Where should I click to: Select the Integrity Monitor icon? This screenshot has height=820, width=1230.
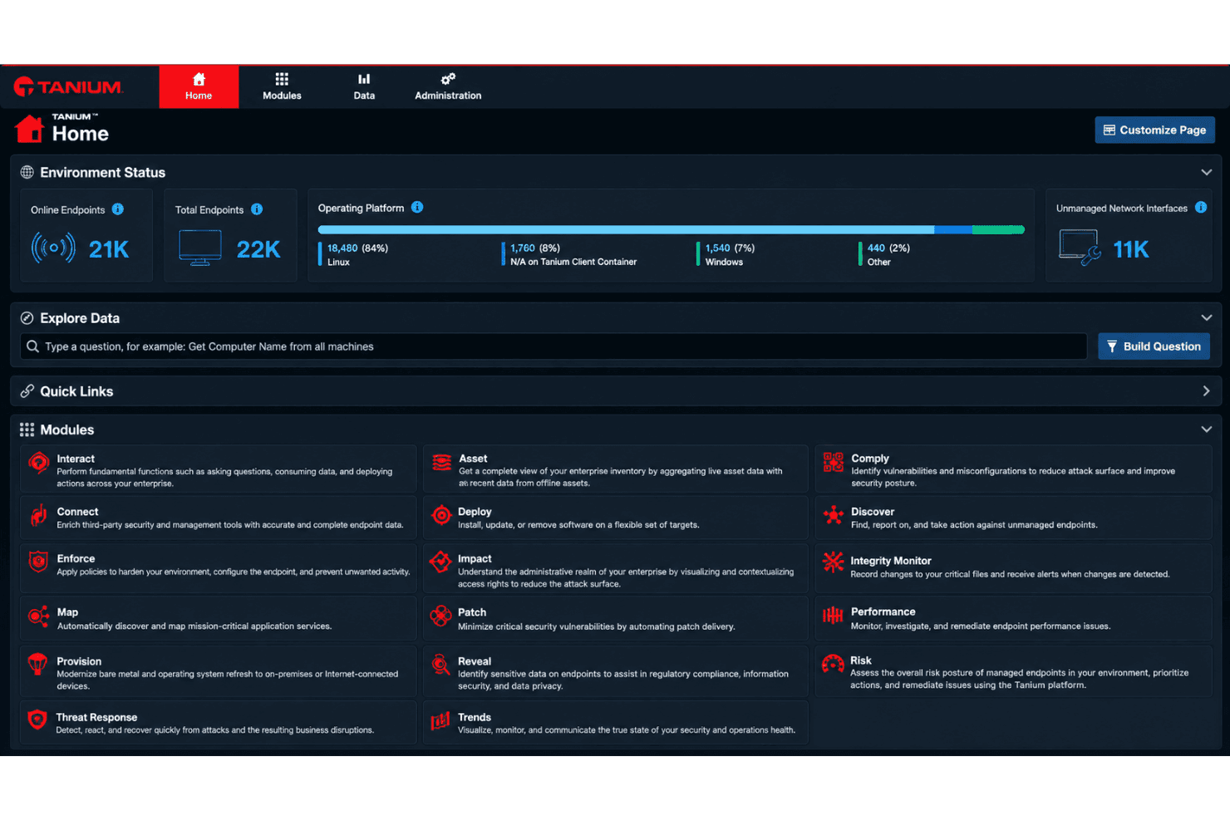833,562
